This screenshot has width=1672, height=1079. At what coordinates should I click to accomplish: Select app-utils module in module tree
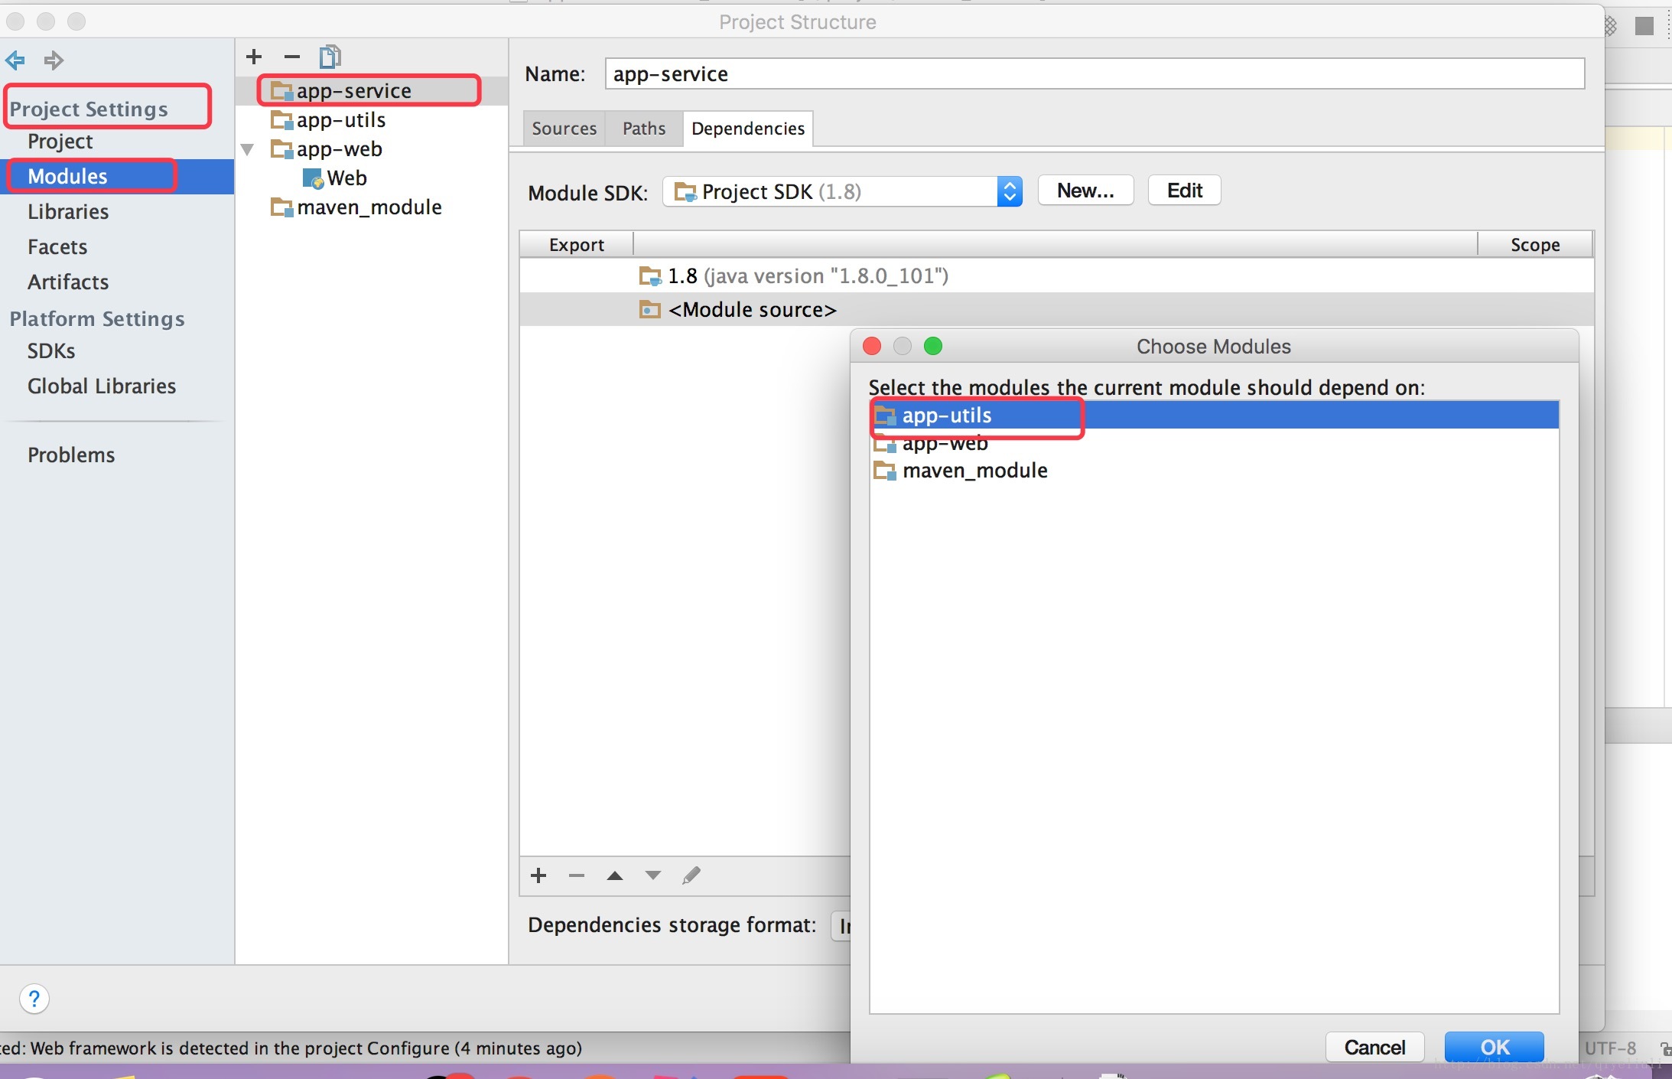[371, 120]
